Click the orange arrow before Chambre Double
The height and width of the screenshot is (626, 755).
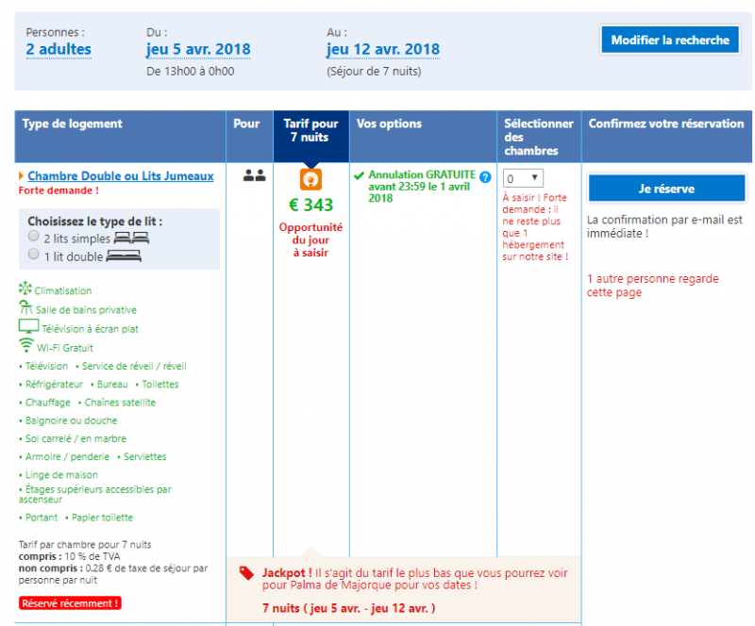point(21,176)
